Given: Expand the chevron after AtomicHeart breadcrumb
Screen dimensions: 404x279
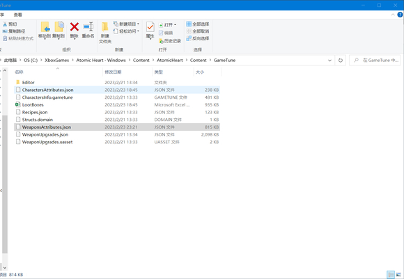Looking at the screenshot, I should point(187,61).
